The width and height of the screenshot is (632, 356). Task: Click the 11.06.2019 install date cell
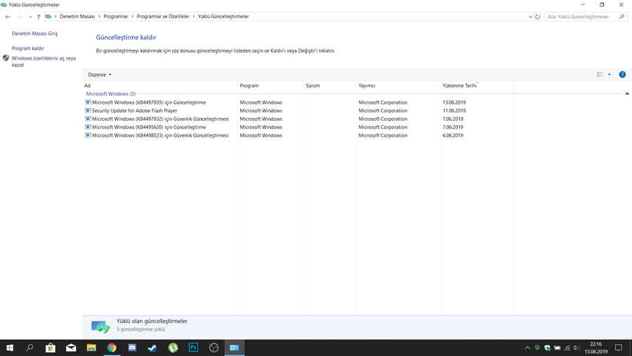pos(454,110)
